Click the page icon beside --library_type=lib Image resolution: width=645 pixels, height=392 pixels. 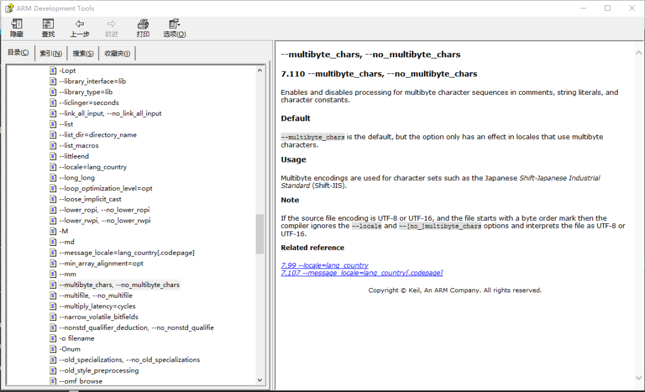53,92
